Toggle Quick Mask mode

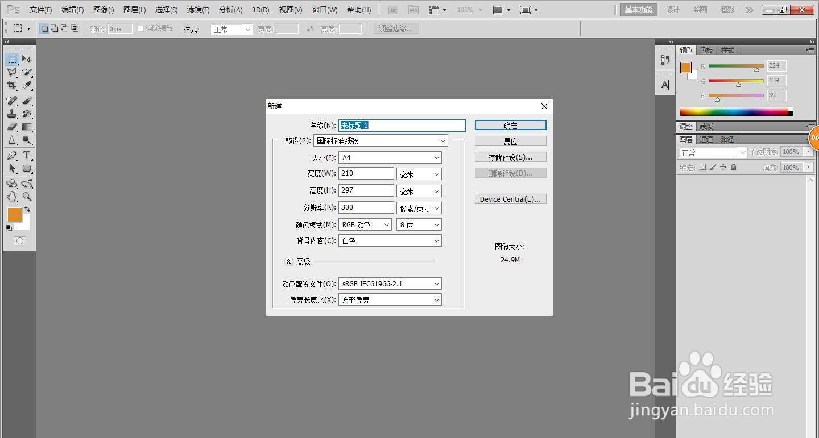[x=20, y=241]
